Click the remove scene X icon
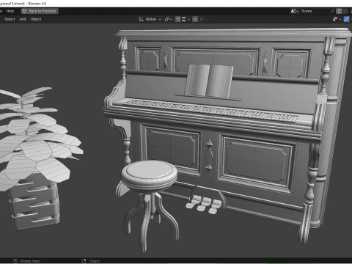352x264 pixels. pyautogui.click(x=345, y=11)
